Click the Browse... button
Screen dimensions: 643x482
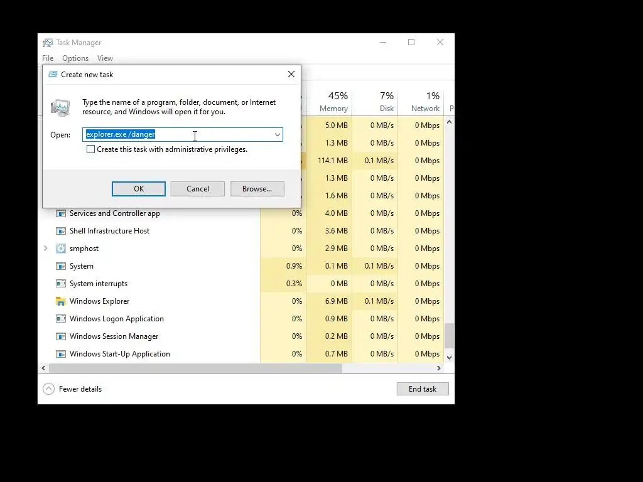tap(257, 188)
